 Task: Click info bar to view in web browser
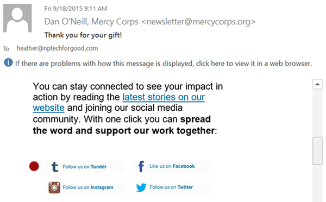click(x=164, y=64)
